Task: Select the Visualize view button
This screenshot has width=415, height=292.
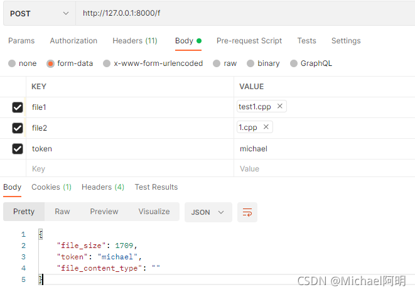Action: (x=154, y=212)
